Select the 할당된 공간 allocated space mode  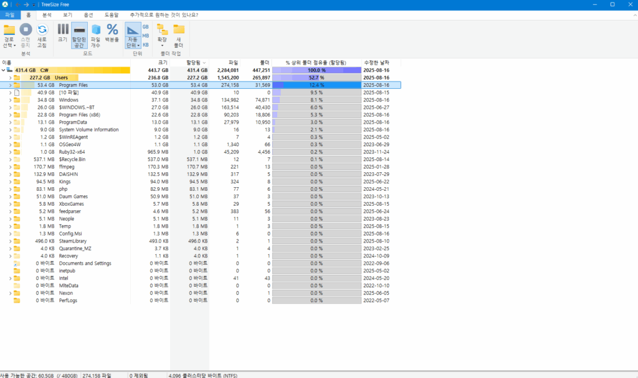[x=79, y=35]
